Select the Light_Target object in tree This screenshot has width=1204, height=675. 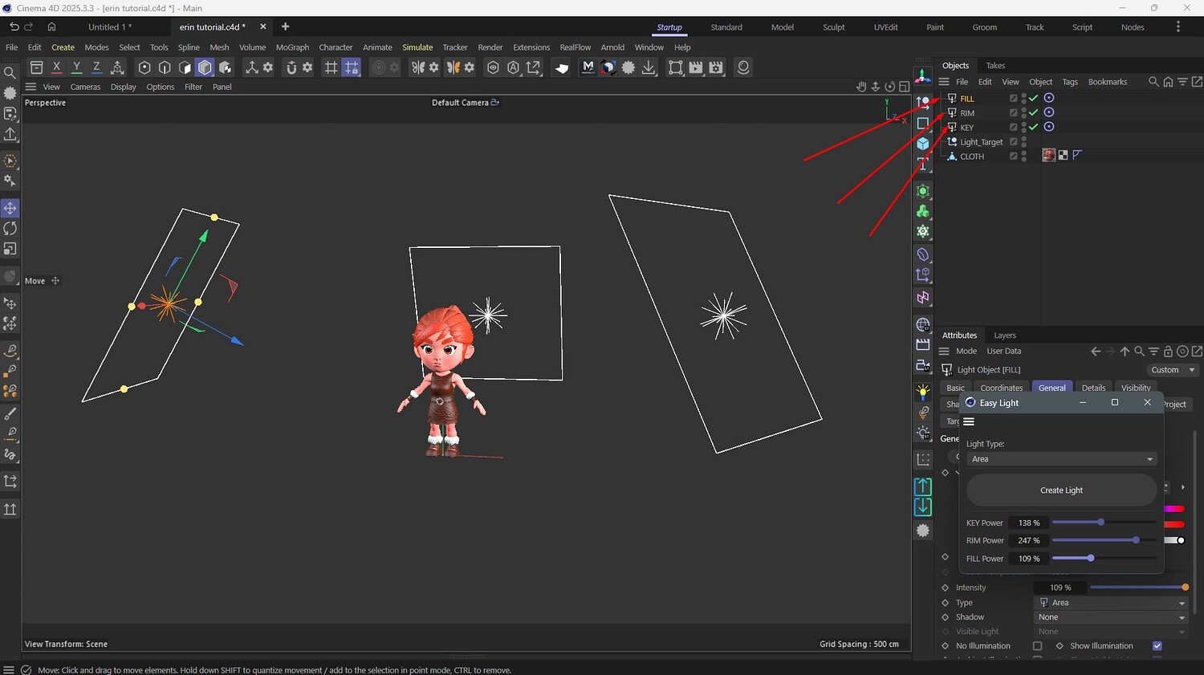click(981, 142)
